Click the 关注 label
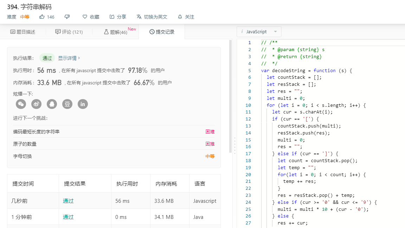The image size is (405, 228). (189, 17)
